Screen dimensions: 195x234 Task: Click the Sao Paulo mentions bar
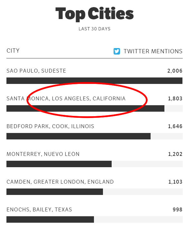(x=94, y=81)
